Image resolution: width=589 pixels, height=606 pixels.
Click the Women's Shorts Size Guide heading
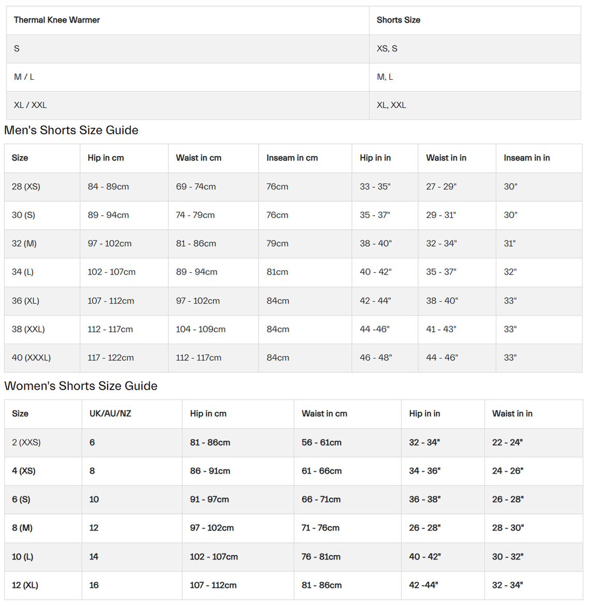click(x=81, y=386)
